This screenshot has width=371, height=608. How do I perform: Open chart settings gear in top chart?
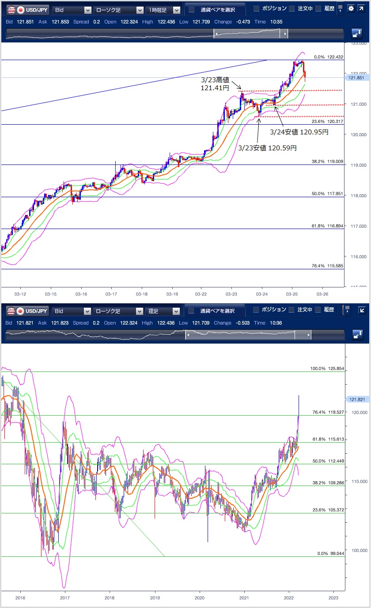(x=350, y=9)
